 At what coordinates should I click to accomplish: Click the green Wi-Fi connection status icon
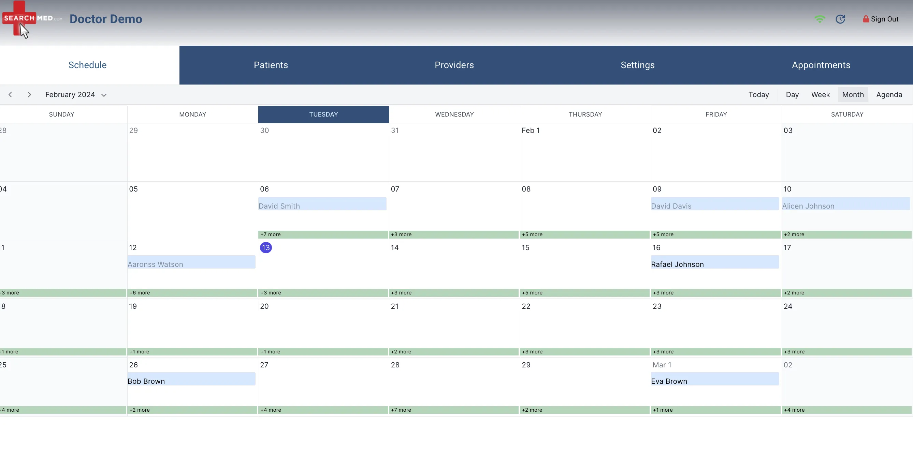pos(820,19)
